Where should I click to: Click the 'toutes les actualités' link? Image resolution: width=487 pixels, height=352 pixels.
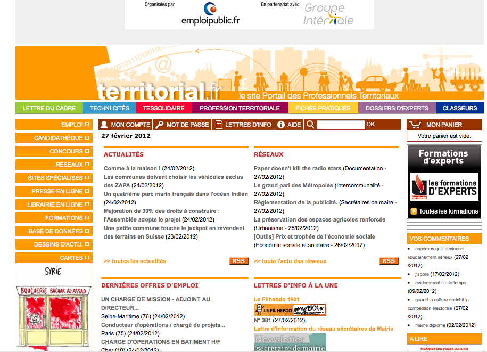[x=135, y=261]
